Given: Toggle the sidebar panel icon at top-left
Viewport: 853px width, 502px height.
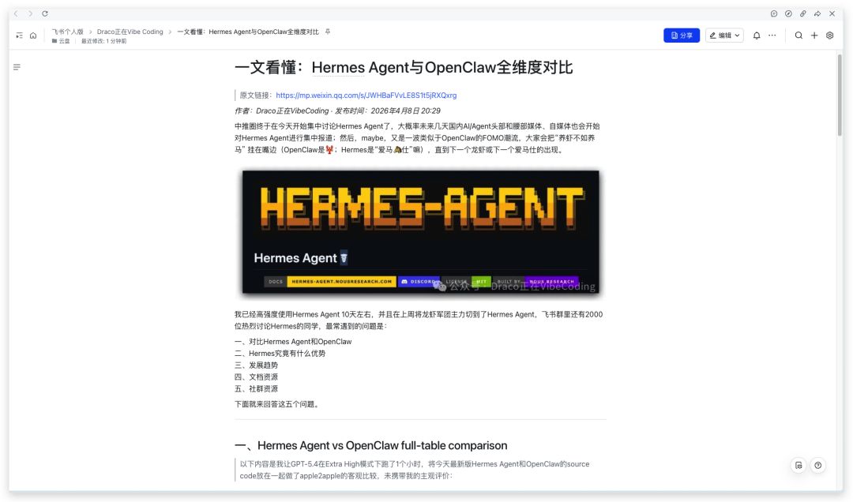Looking at the screenshot, I should tap(17, 34).
